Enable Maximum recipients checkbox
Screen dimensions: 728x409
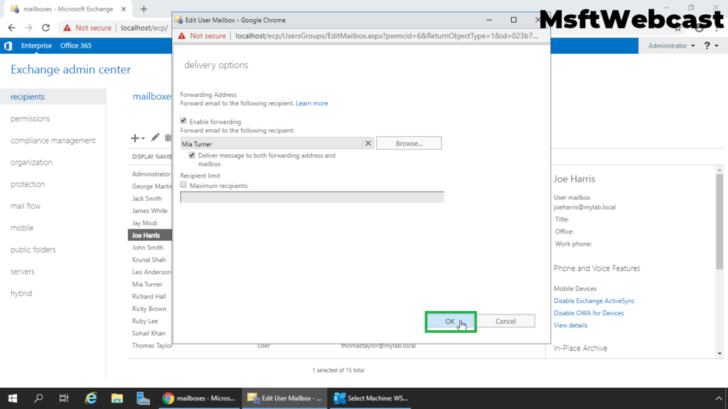coord(183,185)
